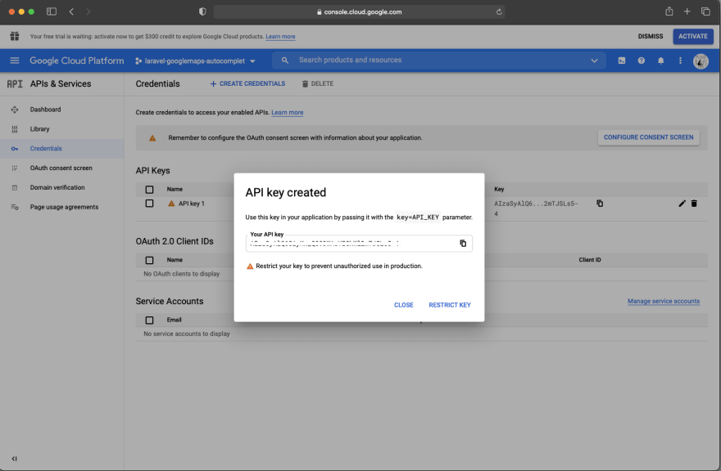Show notifications bell
721x471 pixels.
[x=660, y=61]
